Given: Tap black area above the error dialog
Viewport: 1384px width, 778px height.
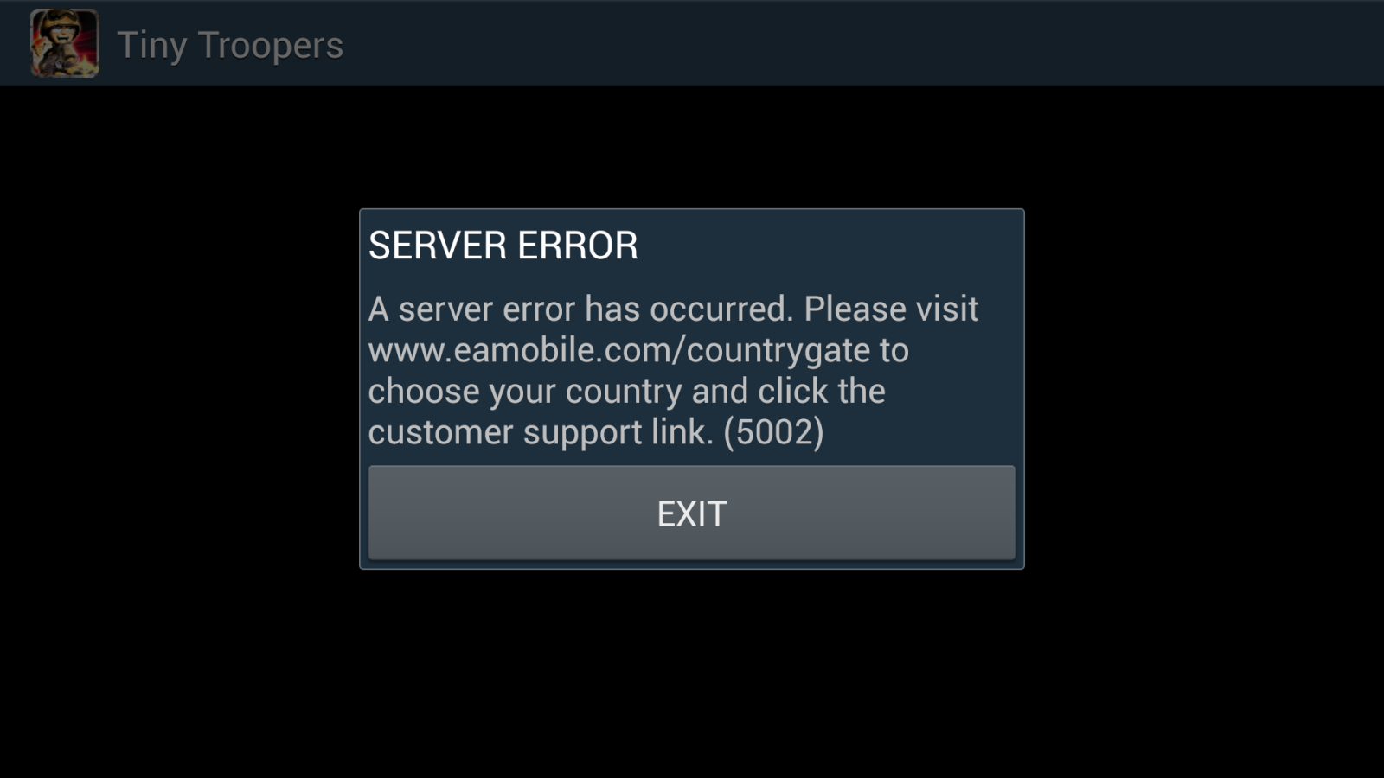Looking at the screenshot, I should click(692, 147).
